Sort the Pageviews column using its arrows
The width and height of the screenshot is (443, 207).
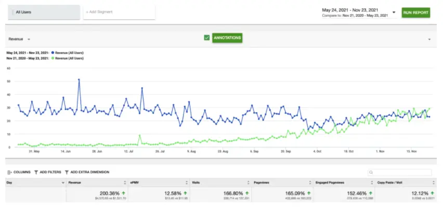pyautogui.click(x=310, y=183)
